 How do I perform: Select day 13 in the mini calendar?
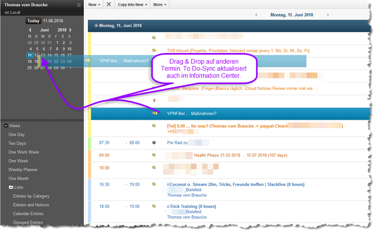coord(43,55)
